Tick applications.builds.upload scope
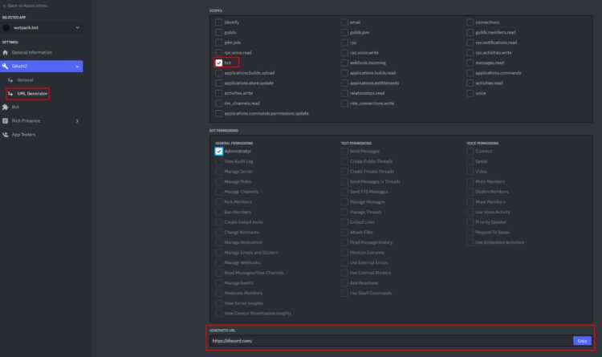Image resolution: width=602 pixels, height=357 pixels. (219, 73)
